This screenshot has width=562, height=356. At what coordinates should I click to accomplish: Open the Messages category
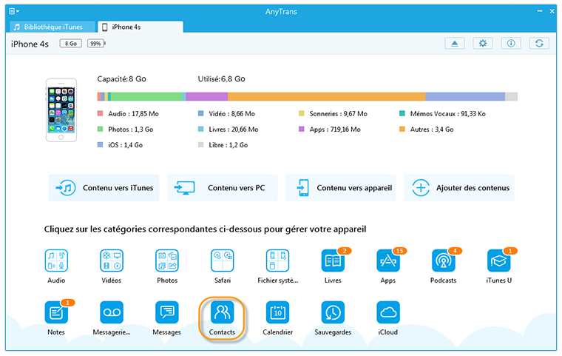[167, 312]
